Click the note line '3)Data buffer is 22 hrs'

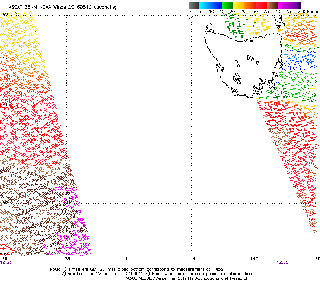[x=157, y=274]
